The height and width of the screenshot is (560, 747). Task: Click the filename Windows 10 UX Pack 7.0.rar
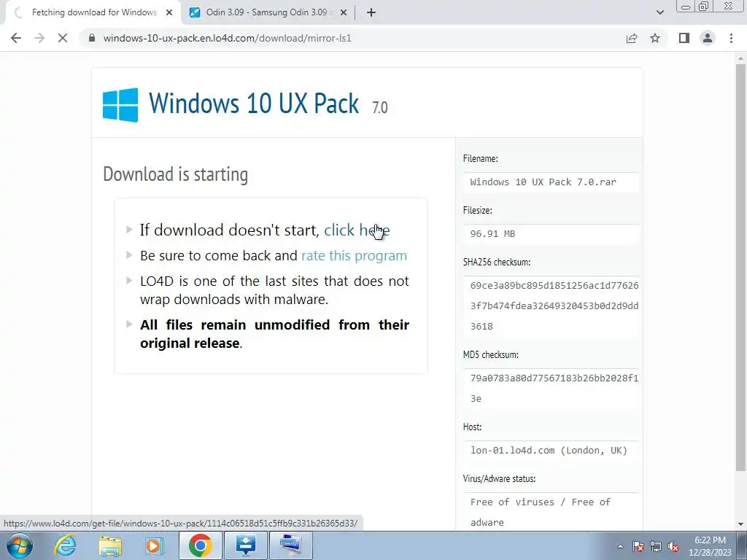(x=543, y=182)
